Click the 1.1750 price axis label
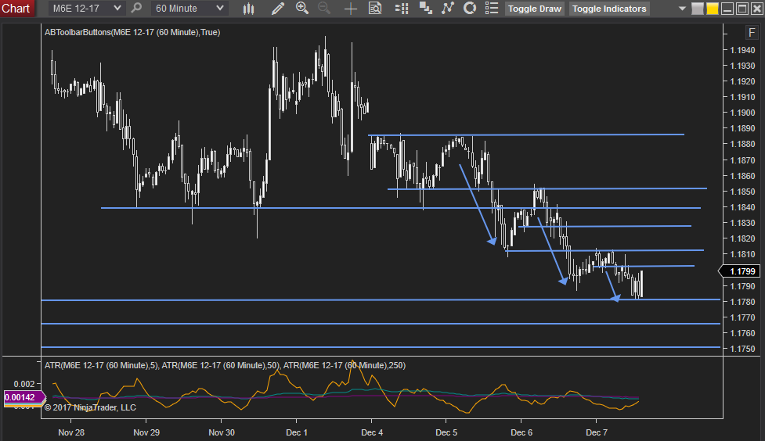Image resolution: width=765 pixels, height=441 pixels. [x=742, y=349]
